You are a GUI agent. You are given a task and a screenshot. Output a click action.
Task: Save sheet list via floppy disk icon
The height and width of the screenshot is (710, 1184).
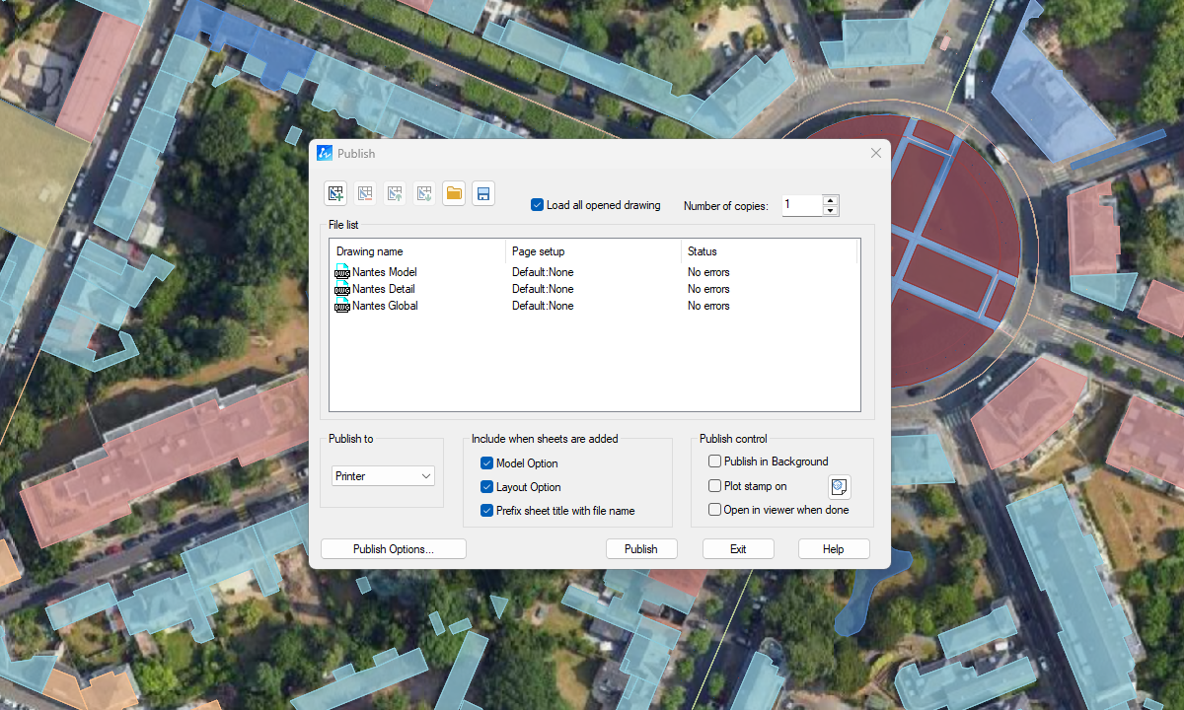(x=482, y=193)
